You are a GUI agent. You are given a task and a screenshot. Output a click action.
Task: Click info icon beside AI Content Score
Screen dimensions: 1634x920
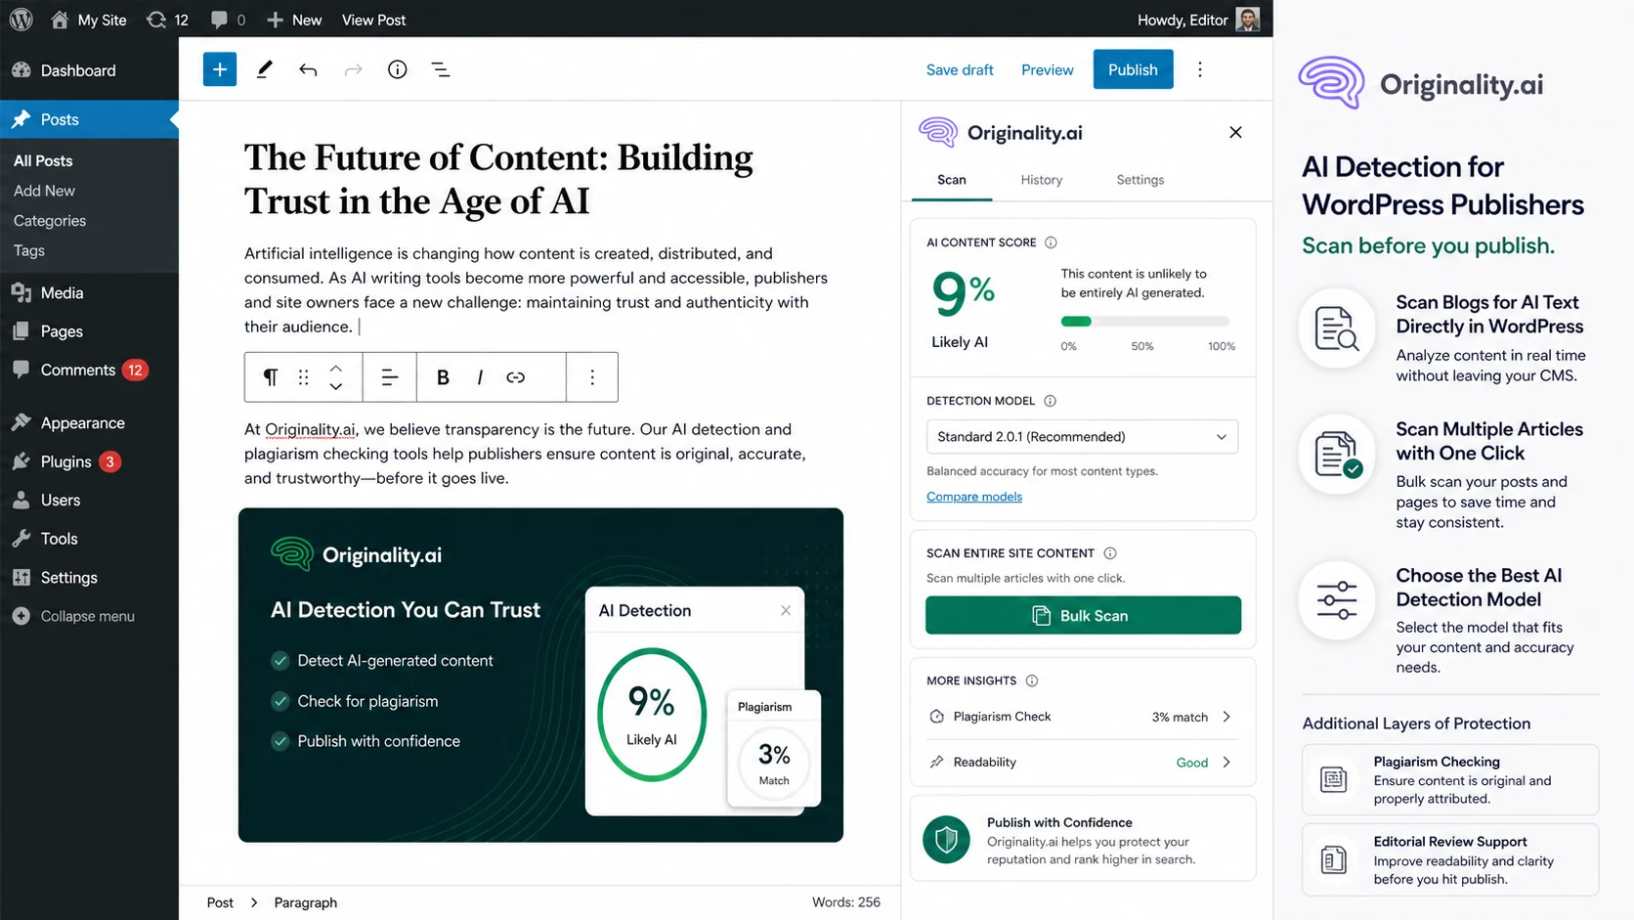click(x=1051, y=242)
